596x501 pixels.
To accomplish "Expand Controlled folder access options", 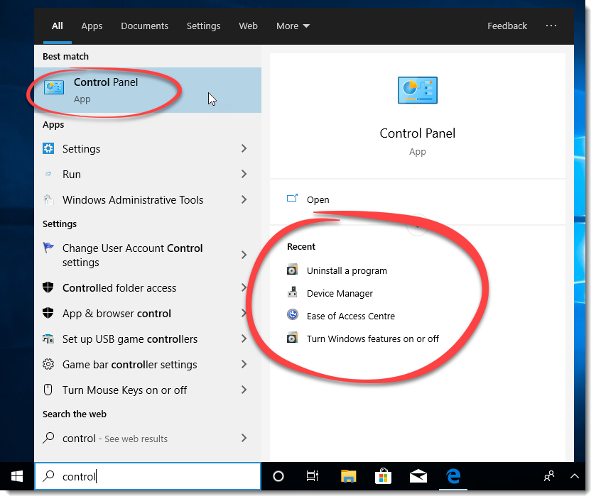I will click(x=244, y=287).
